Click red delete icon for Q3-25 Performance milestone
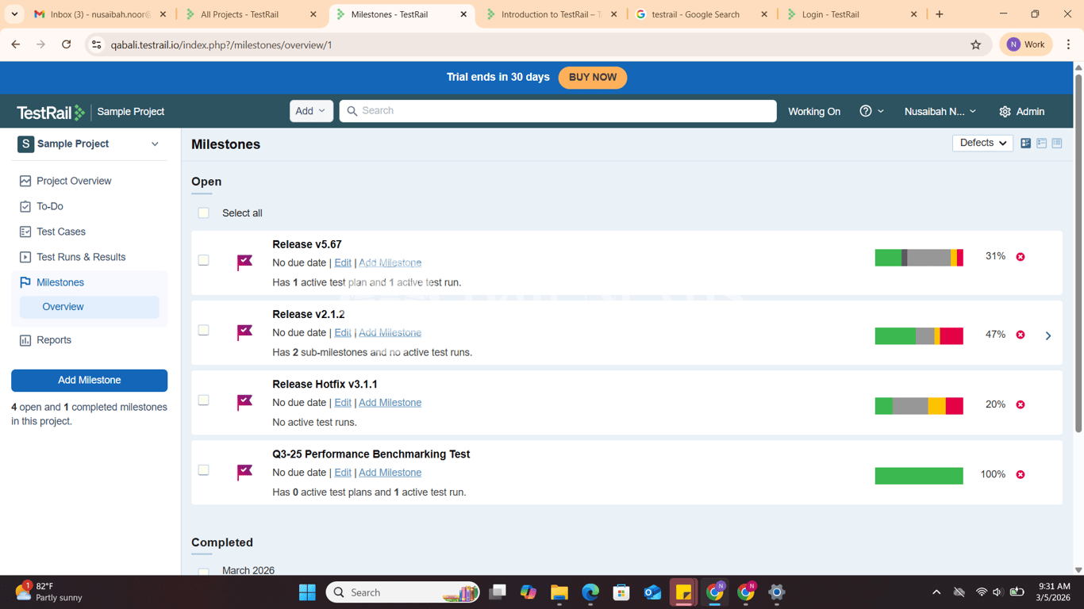The image size is (1084, 609). tap(1021, 474)
